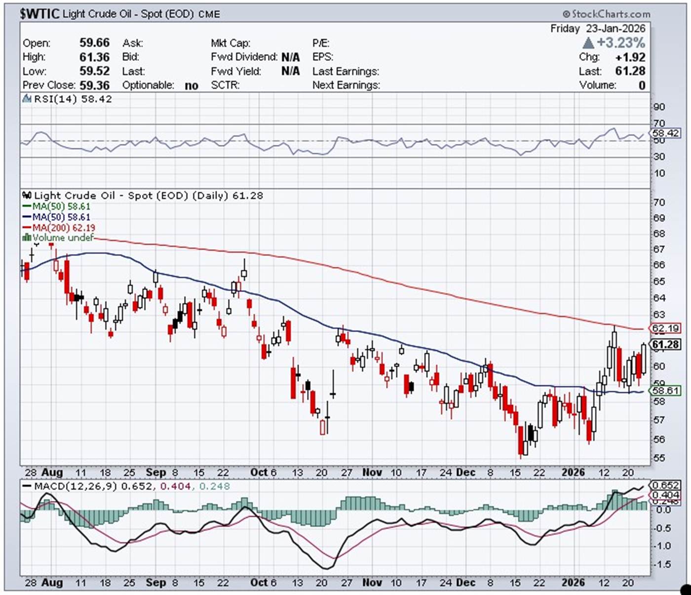Screen dimensions: 691x595
Task: Click the RSI(14) indicator icon
Action: click(x=28, y=99)
